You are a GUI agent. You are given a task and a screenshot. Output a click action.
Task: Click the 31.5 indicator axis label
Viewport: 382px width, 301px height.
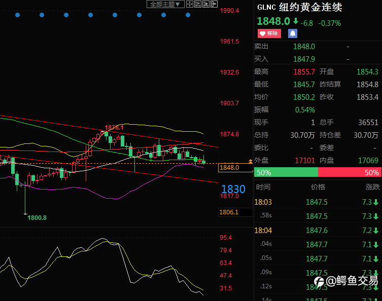[x=226, y=288]
